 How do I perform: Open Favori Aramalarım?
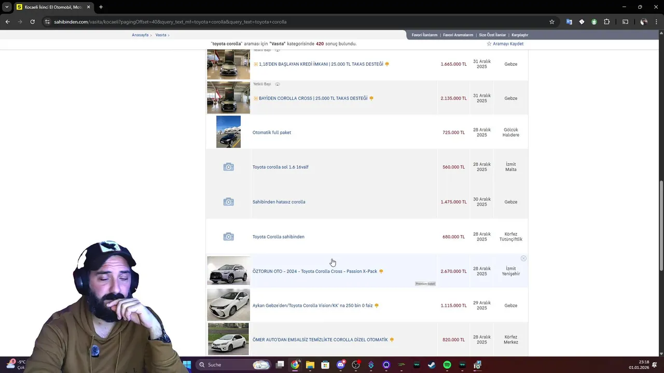point(458,35)
